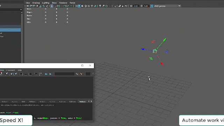Screen dimensions: 224x126
Task: Toggle the highlighted Wireframe on Shaded viewport icon
Action: click(x=79, y=6)
